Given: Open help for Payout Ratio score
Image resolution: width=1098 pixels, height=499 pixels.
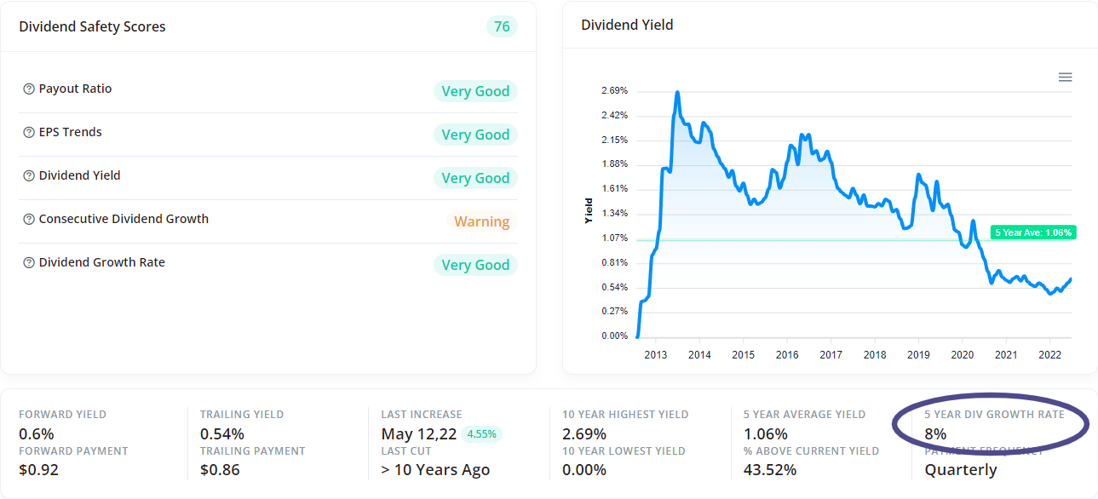Looking at the screenshot, I should [28, 88].
